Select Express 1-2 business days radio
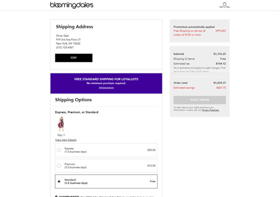This screenshot has height=197, width=280. coord(59,150)
